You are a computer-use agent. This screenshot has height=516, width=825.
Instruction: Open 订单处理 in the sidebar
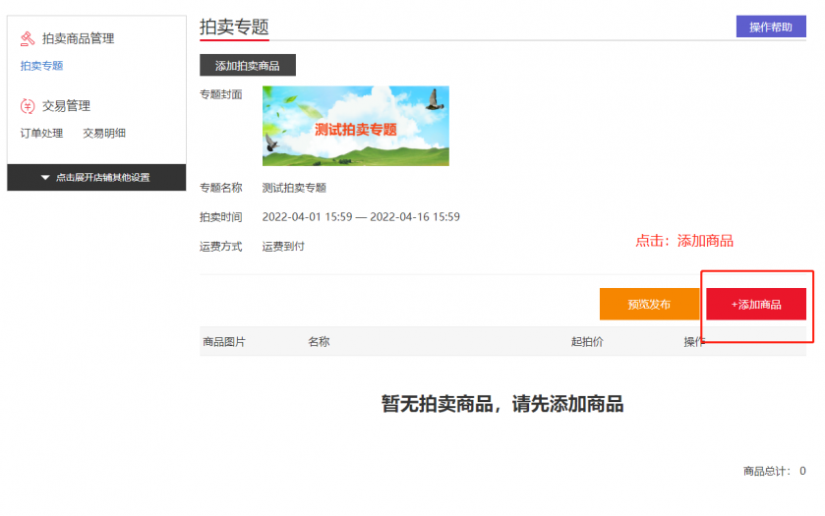click(41, 133)
